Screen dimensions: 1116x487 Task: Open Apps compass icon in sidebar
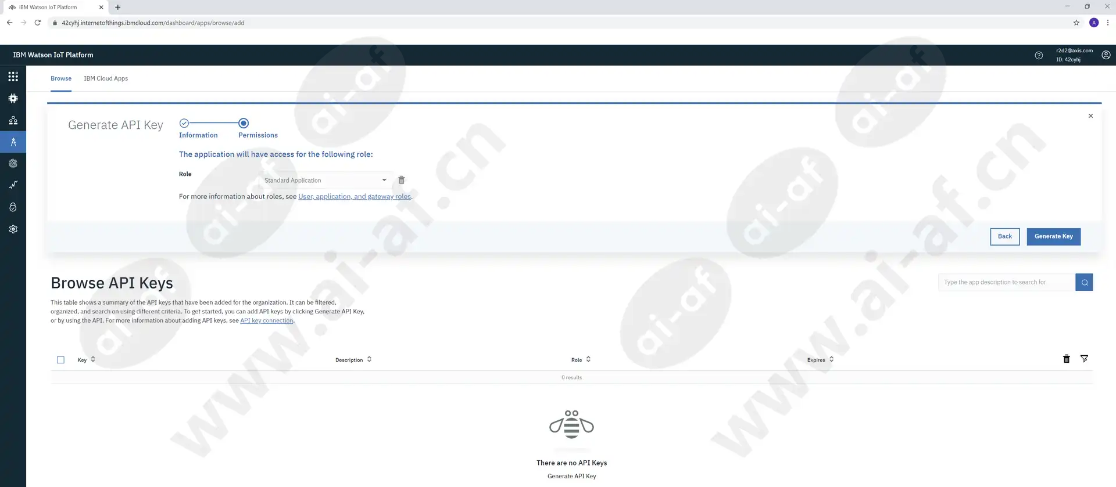pos(13,142)
